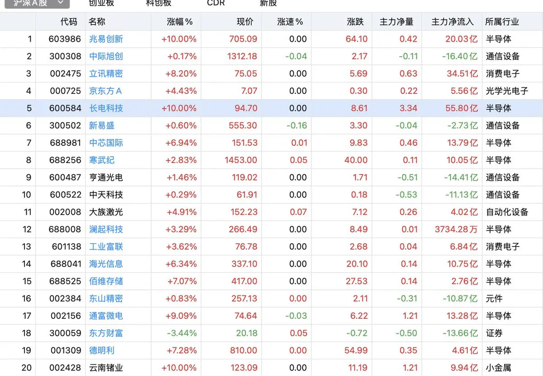The image size is (543, 376).
Task: Click 涨跌 value 64.10 for 兆易创新
Action: pos(357,39)
